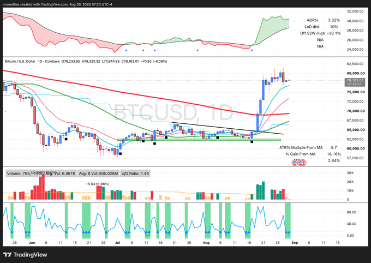Click the 24,000.00 label in the top pane
The width and height of the screenshot is (371, 263).
click(x=355, y=50)
